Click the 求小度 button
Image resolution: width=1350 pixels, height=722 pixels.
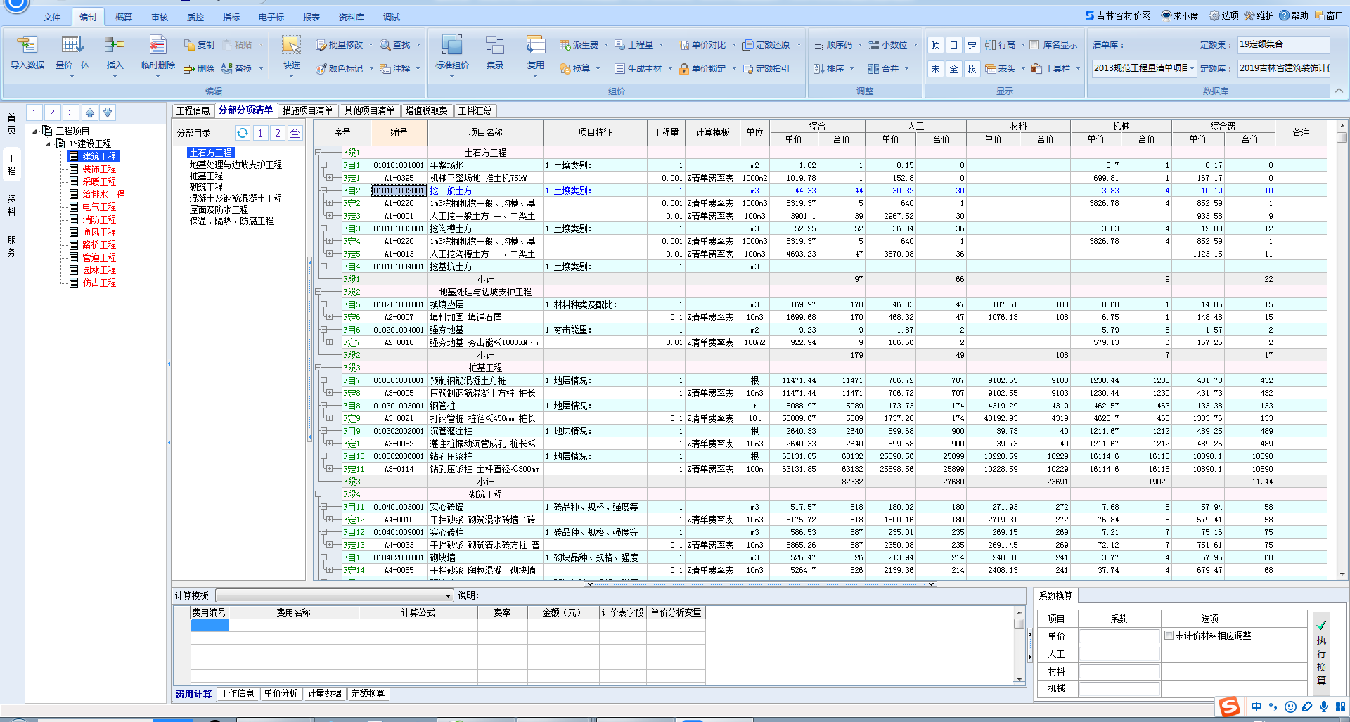[x=1179, y=15]
